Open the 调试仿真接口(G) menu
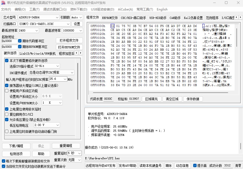 55,9
